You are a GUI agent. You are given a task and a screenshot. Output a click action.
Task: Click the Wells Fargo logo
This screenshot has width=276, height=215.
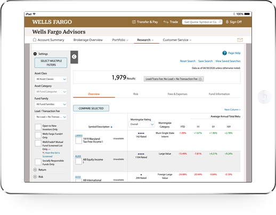(52, 22)
